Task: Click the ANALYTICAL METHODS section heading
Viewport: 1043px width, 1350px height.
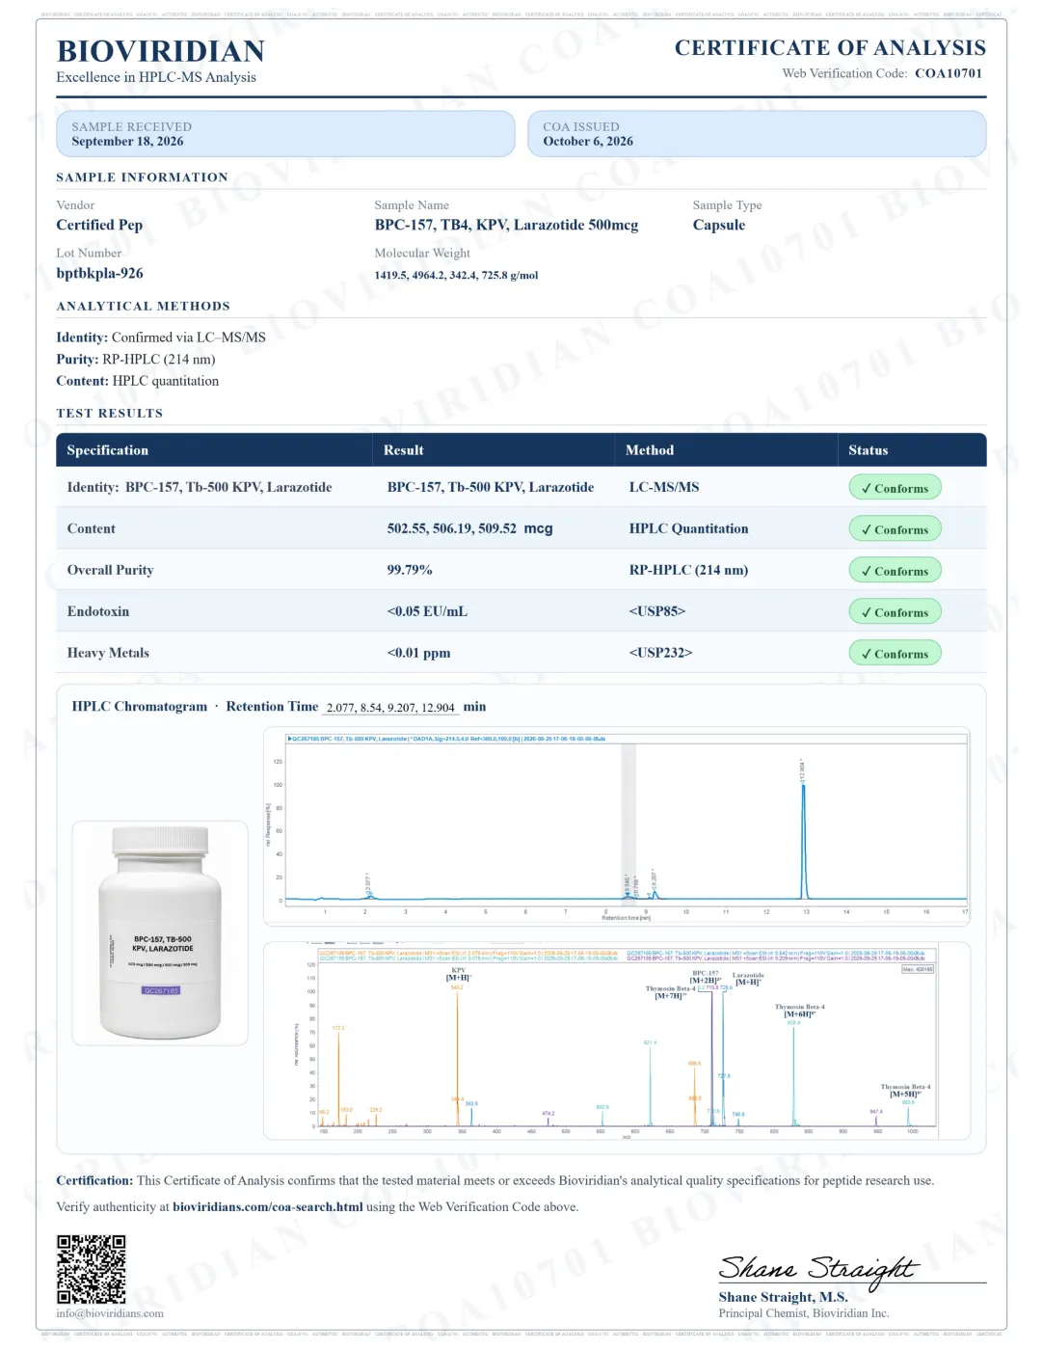Action: tap(144, 307)
